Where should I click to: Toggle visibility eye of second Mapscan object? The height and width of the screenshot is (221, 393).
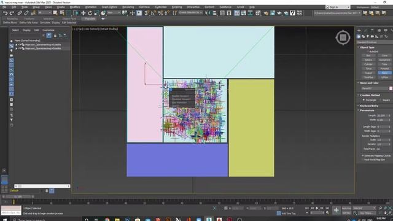click(20, 48)
